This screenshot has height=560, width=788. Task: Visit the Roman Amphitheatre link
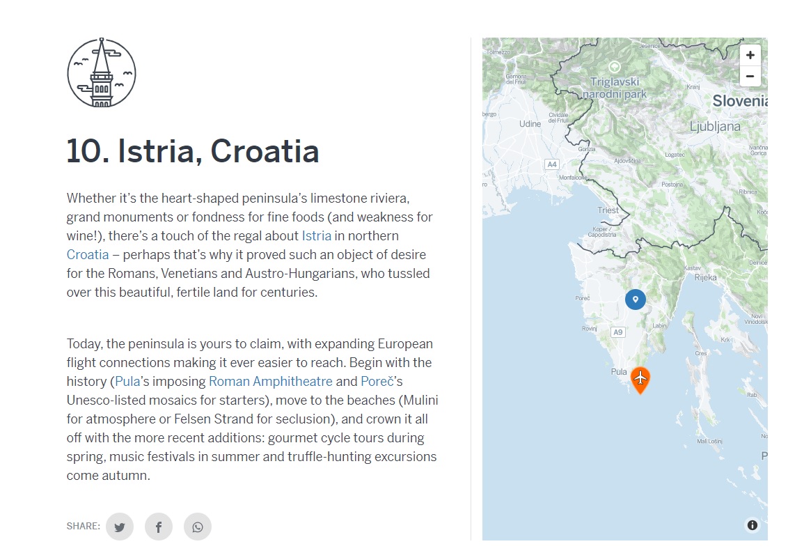tap(270, 381)
